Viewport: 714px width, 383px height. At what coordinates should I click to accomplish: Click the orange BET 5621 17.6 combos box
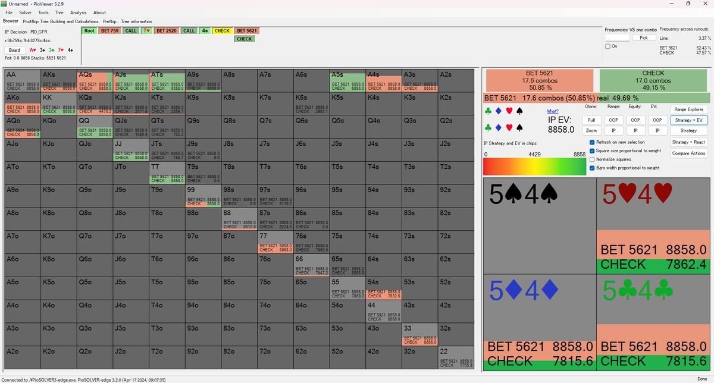tap(540, 80)
